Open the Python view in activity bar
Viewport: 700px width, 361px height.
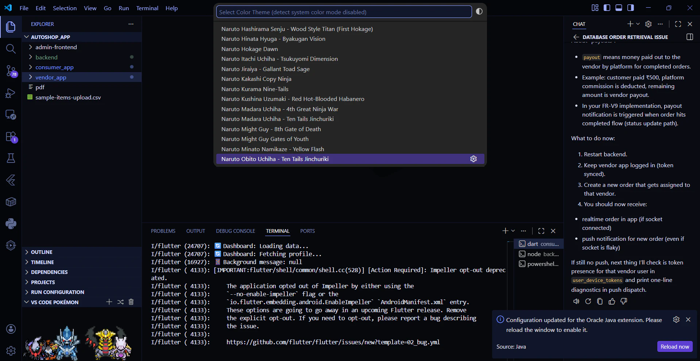[x=11, y=223]
